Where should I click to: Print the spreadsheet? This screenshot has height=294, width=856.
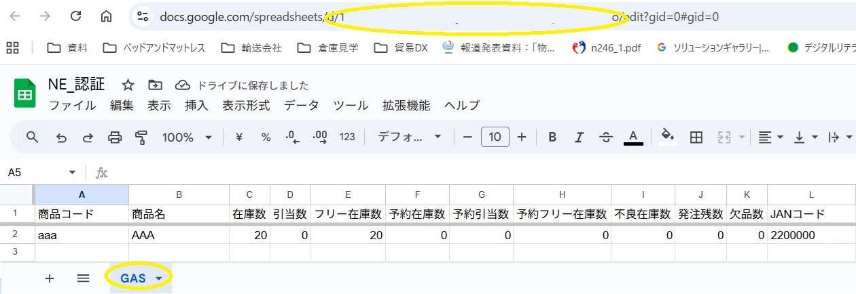(115, 137)
